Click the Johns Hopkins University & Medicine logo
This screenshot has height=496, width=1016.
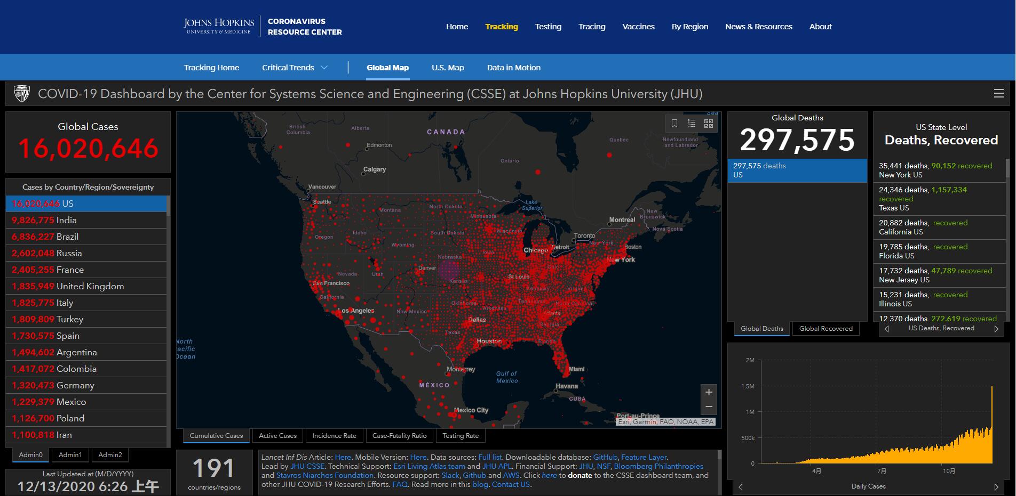click(219, 26)
